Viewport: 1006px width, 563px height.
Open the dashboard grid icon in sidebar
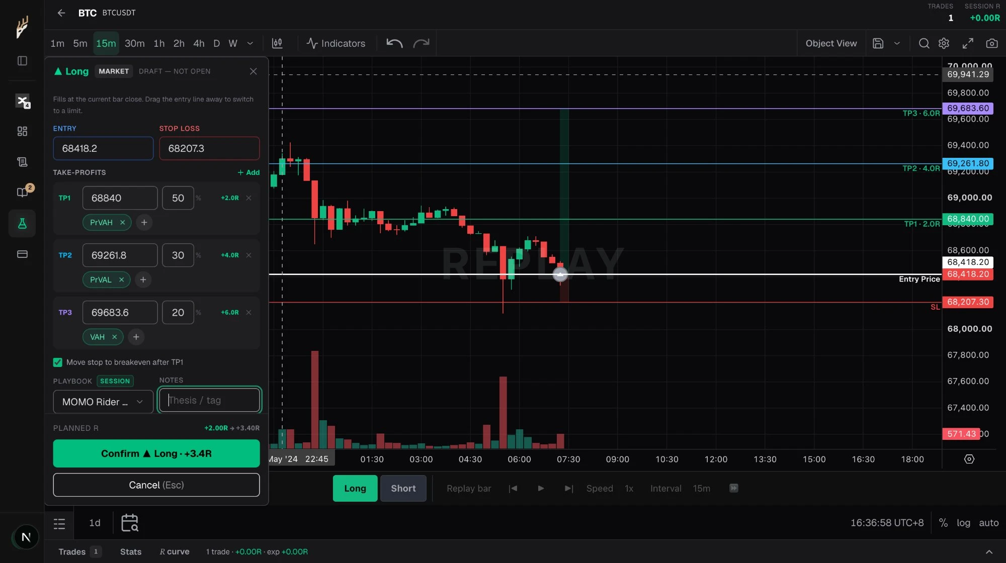pyautogui.click(x=22, y=131)
